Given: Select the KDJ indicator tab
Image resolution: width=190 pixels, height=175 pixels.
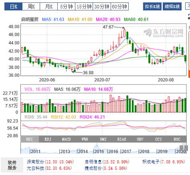Looking at the screenshot, I should [48, 139].
